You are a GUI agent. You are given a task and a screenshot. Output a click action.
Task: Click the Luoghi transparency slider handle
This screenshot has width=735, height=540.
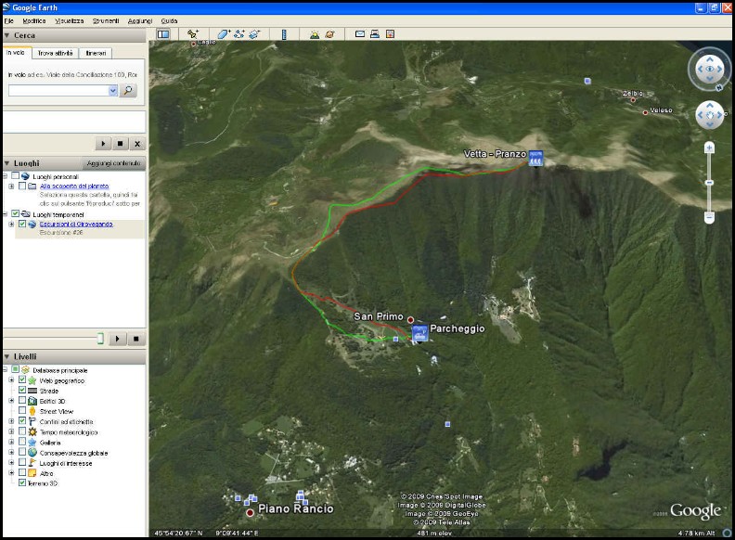(100, 338)
